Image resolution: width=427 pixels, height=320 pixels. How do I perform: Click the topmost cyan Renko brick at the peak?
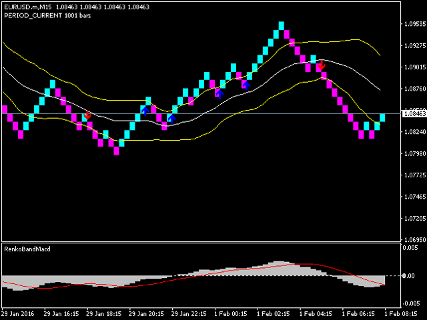click(282, 25)
